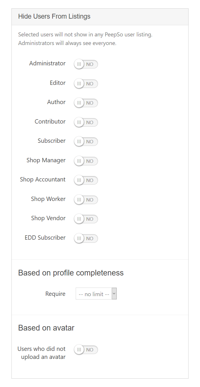
Task: Enable hiding for the Editor role
Action: click(x=86, y=83)
